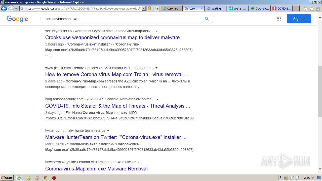The height and width of the screenshot is (181, 322).
Task: Expand options arrow next to securityaffairs.co URL
Action: point(156,31)
